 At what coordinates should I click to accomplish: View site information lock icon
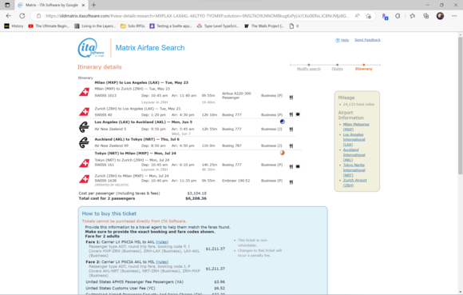tap(38, 16)
